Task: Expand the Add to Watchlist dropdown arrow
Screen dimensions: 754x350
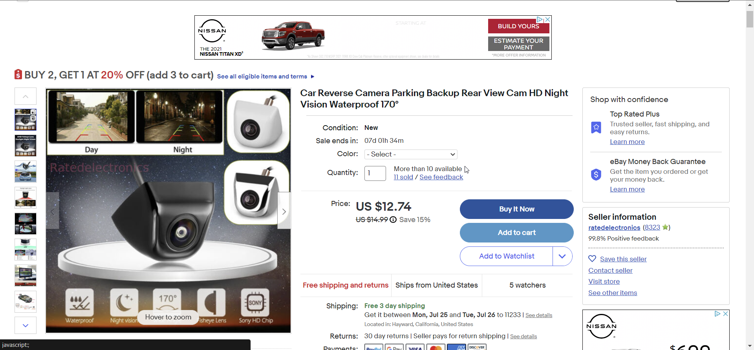Action: coord(562,256)
